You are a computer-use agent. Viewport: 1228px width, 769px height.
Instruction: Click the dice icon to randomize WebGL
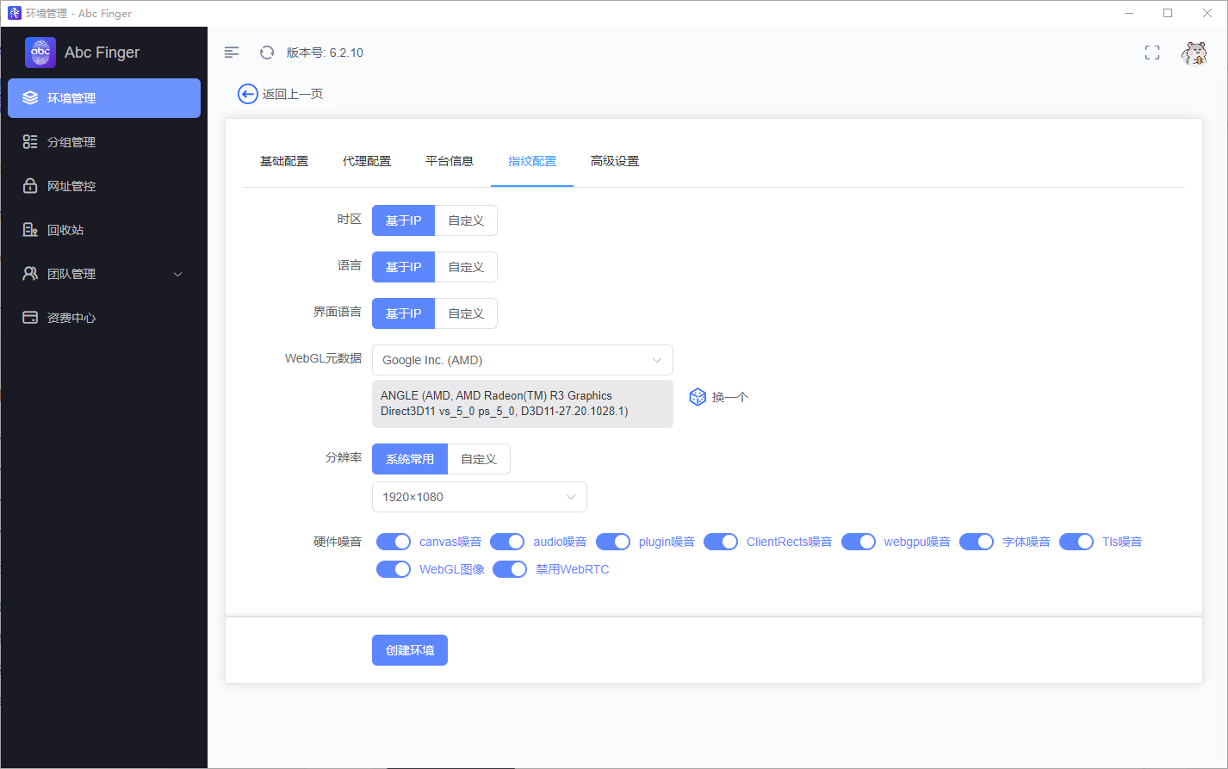click(x=698, y=397)
